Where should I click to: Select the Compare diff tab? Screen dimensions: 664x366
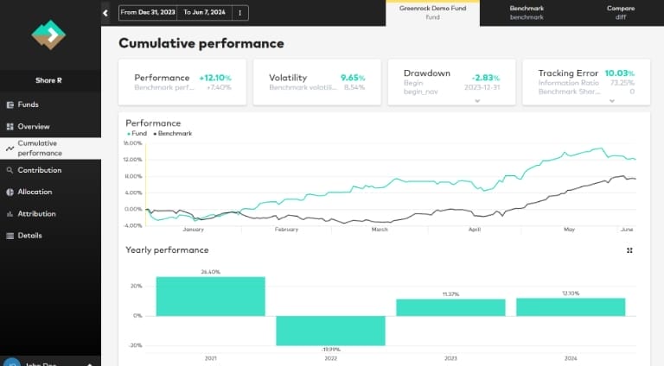620,12
